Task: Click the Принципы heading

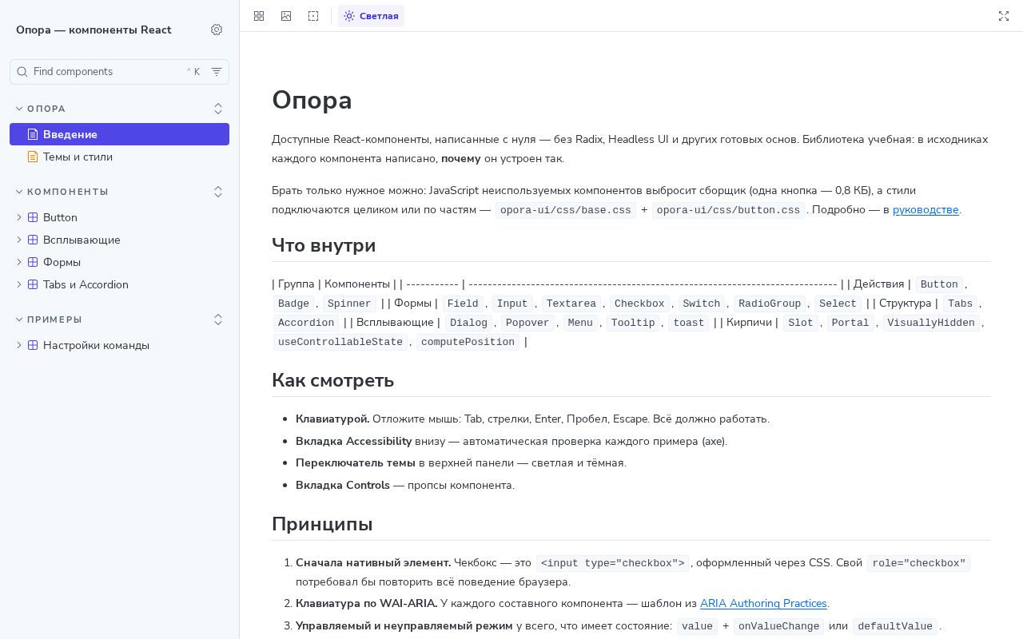Action: 322,524
